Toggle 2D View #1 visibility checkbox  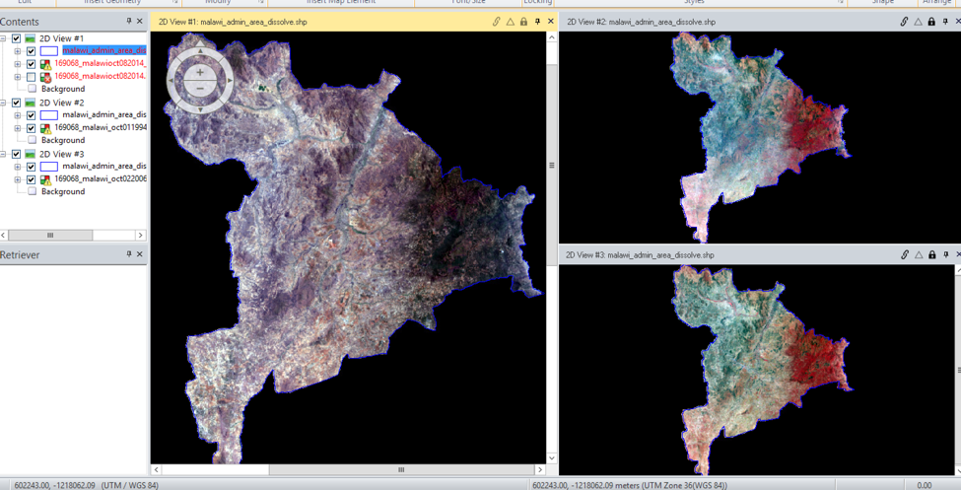click(x=17, y=38)
